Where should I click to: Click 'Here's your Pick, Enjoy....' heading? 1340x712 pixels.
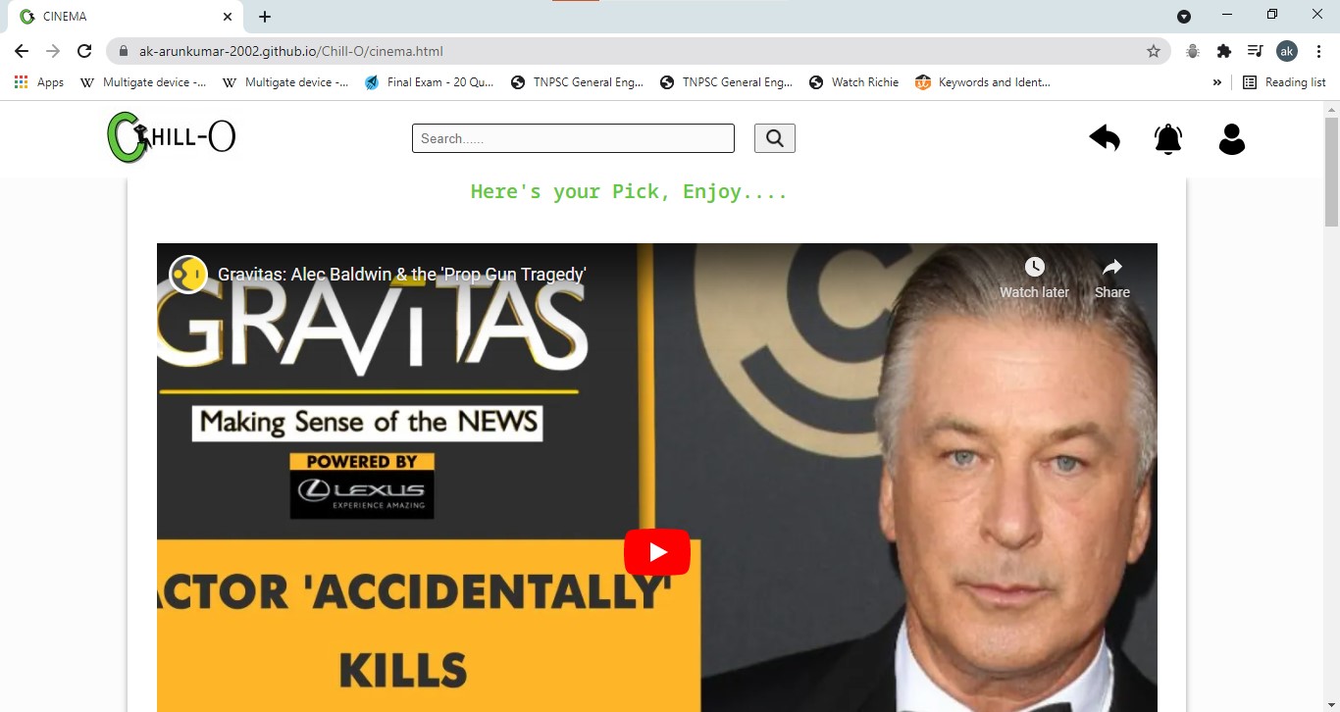[629, 191]
